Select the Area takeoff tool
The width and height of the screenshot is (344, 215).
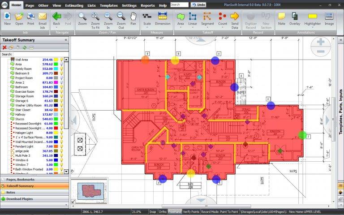pyautogui.click(x=181, y=18)
